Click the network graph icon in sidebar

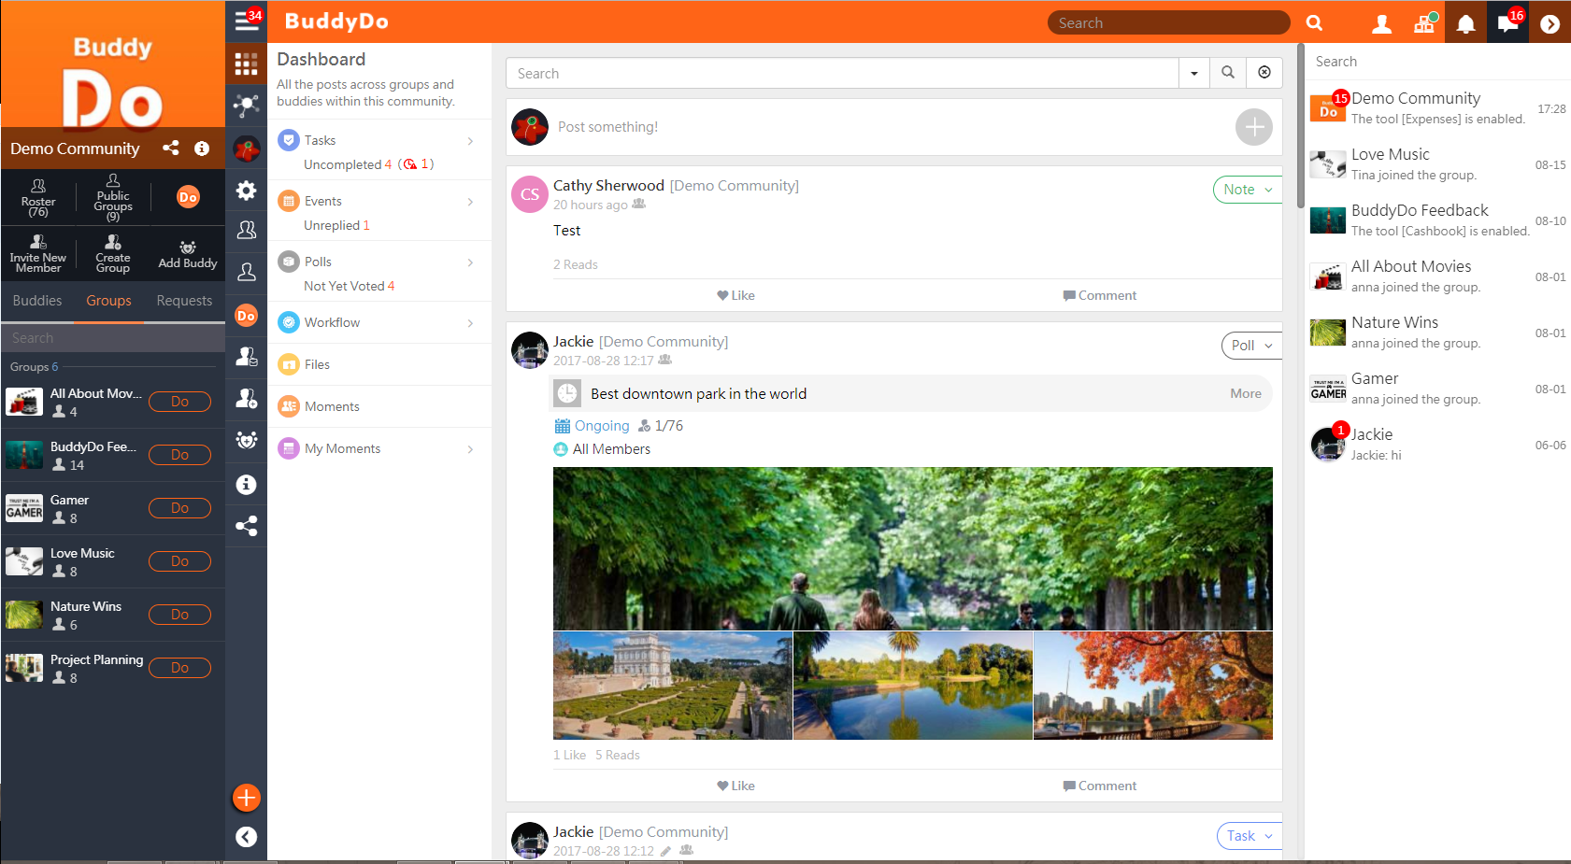point(246,106)
